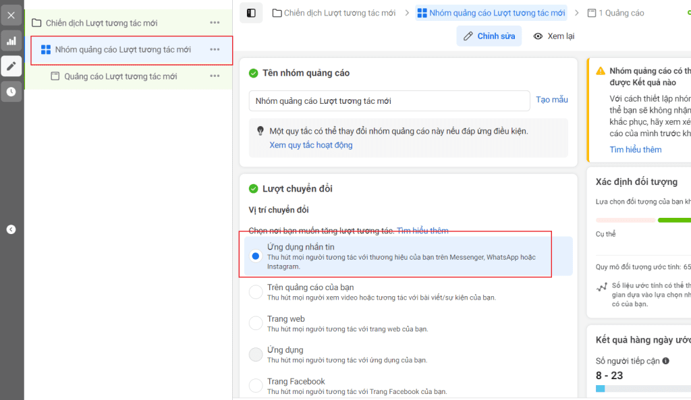
Task: Choose Trên quảng cáo của bạn radio option
Action: tap(256, 292)
